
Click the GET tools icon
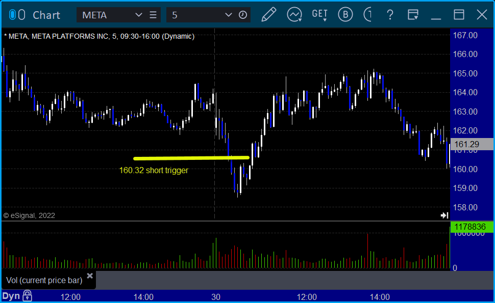click(319, 15)
